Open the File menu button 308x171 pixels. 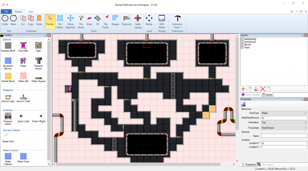6,12
